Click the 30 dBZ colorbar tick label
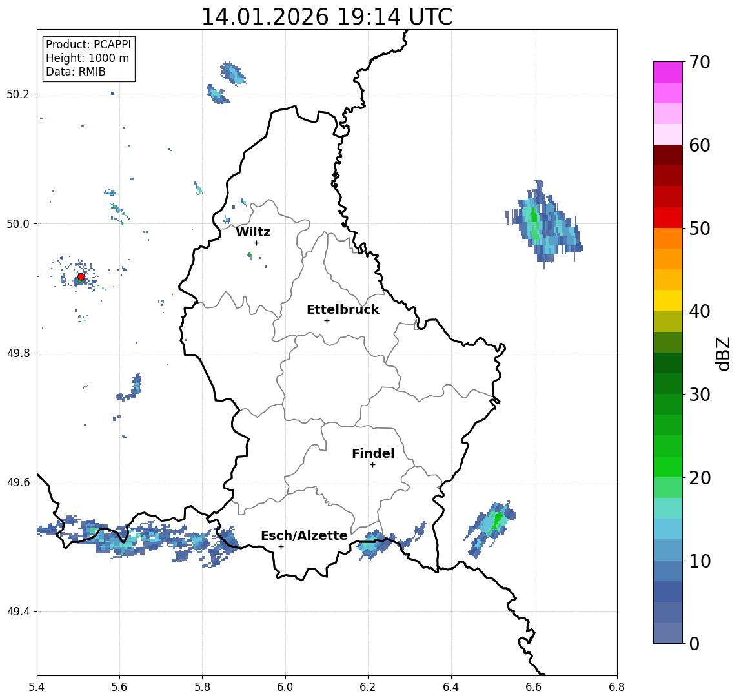The image size is (739, 700). [x=700, y=395]
